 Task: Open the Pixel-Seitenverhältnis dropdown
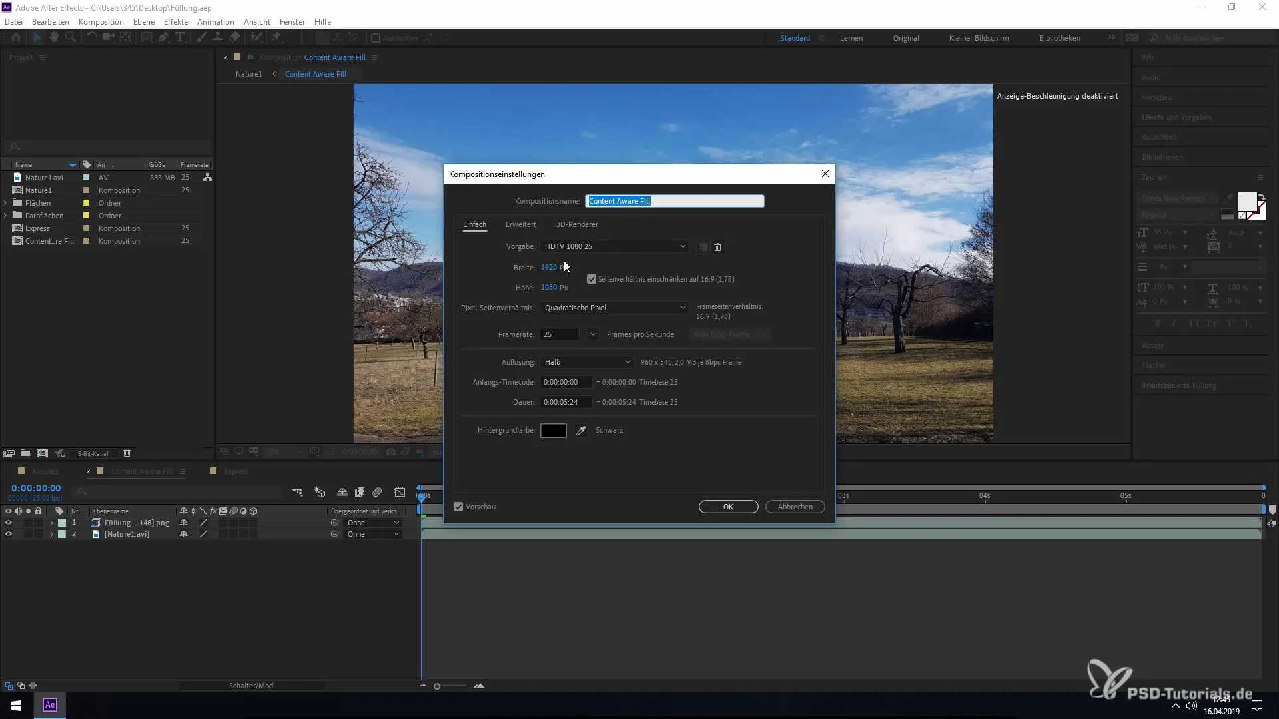614,308
